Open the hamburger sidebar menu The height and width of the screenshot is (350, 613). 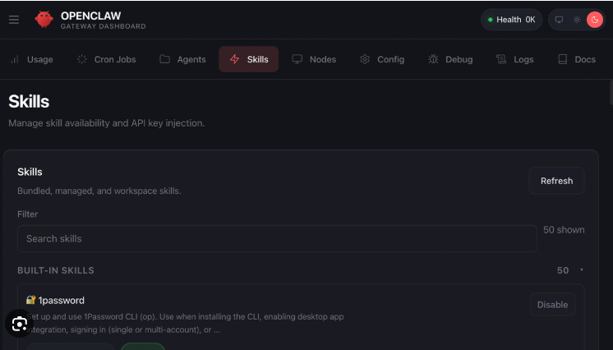pyautogui.click(x=14, y=20)
